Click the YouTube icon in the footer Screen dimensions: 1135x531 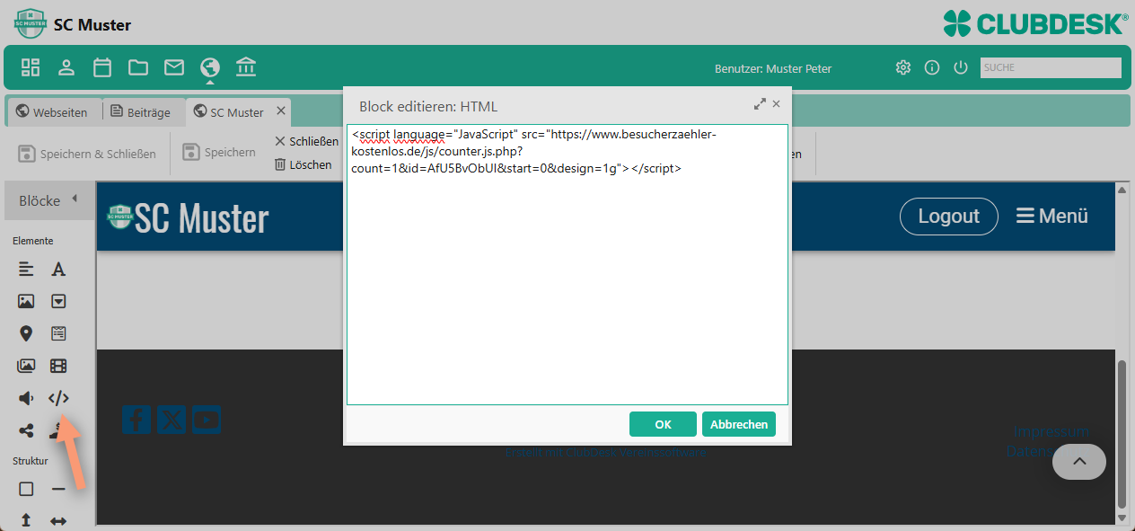207,420
